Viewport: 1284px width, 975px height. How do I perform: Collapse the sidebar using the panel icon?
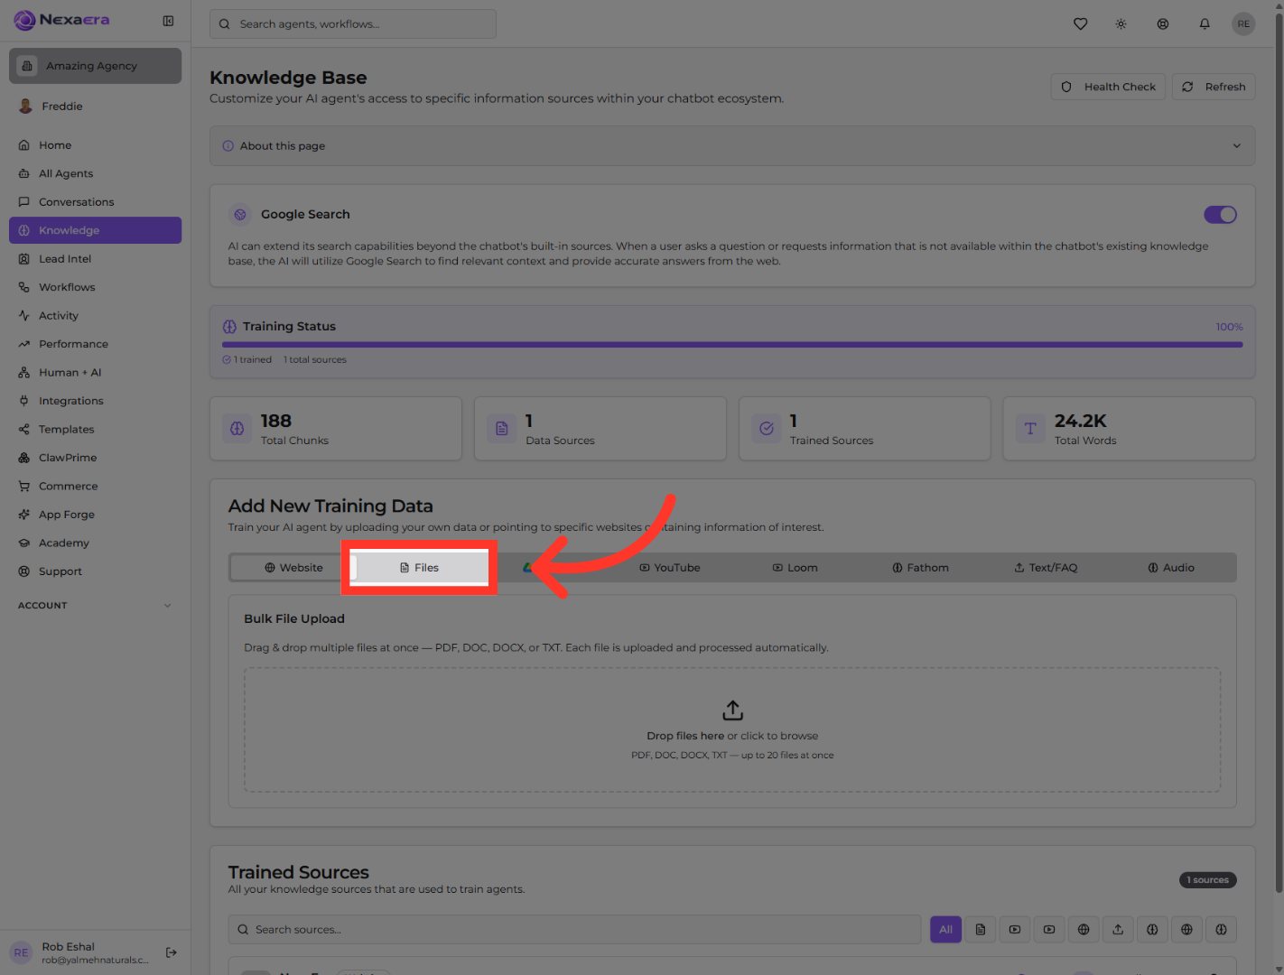click(x=168, y=21)
